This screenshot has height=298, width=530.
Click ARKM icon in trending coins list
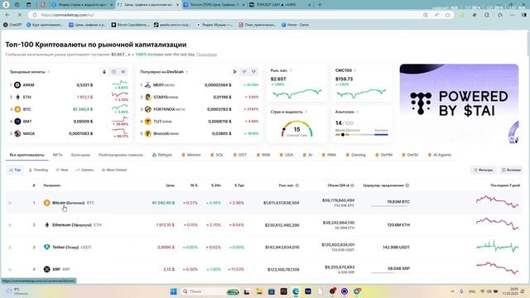click(17, 84)
